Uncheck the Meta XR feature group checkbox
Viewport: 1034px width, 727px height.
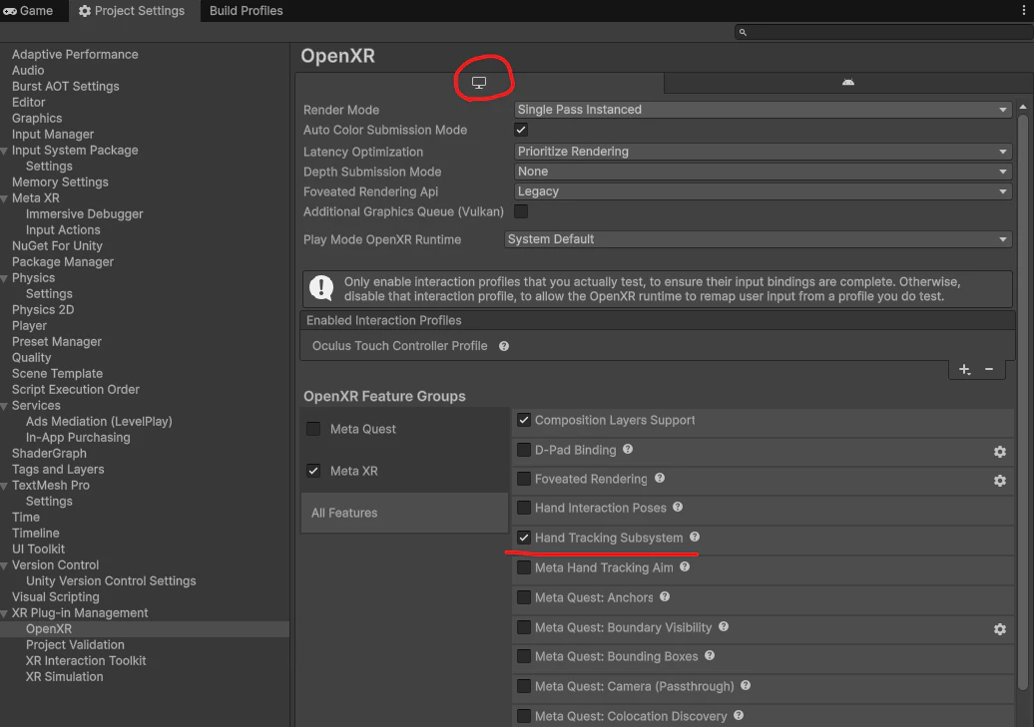click(x=313, y=471)
